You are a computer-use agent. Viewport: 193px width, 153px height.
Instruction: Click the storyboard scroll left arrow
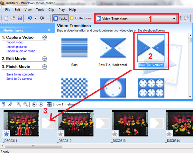click(2, 146)
